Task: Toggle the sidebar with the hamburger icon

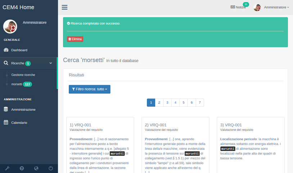Action: 64,7
